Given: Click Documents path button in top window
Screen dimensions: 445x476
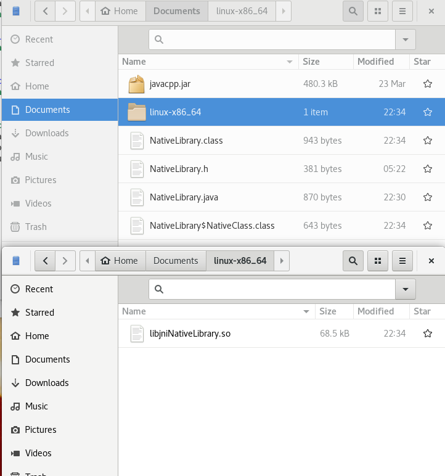Looking at the screenshot, I should click(177, 11).
